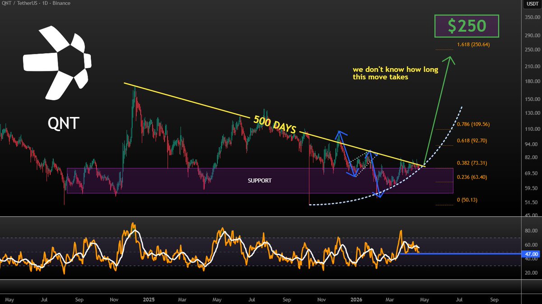Image resolution: width=542 pixels, height=304 pixels.
Task: Click the 82.00 price axis label
Action: 530,158
